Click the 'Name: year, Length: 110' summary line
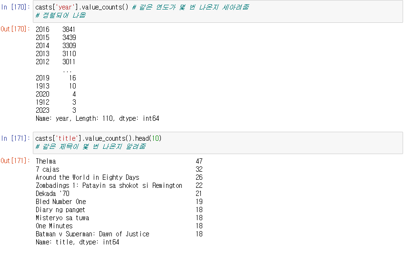Viewport: 405px width, 253px height. coord(98,118)
